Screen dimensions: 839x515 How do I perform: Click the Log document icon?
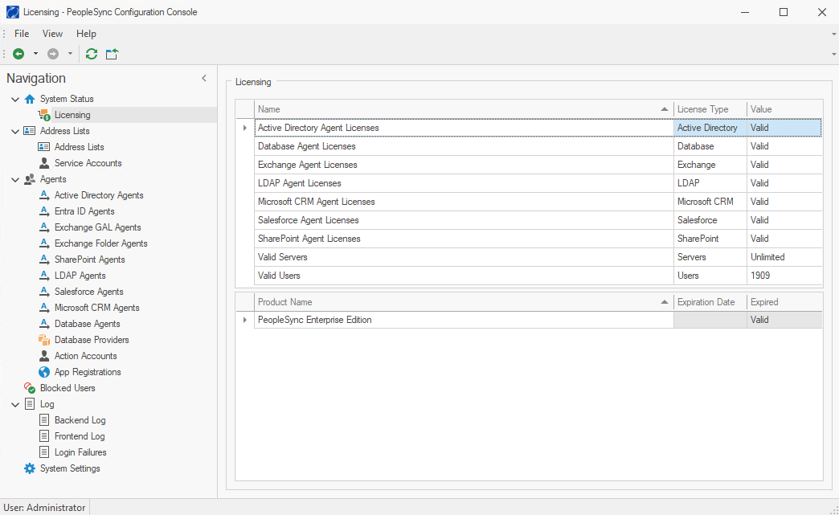pos(30,404)
